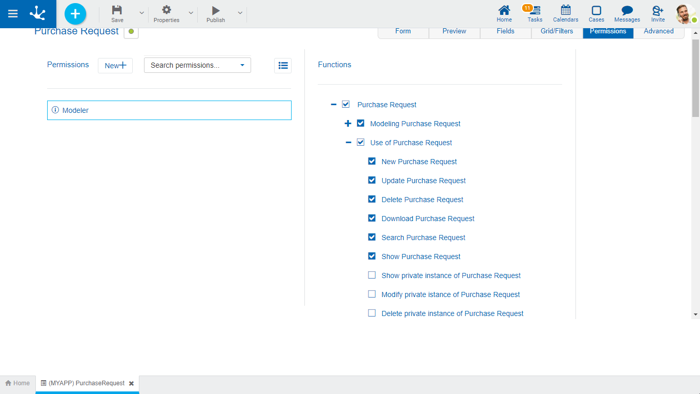Select the Modeler permission entry
This screenshot has width=700, height=394.
pyautogui.click(x=169, y=110)
